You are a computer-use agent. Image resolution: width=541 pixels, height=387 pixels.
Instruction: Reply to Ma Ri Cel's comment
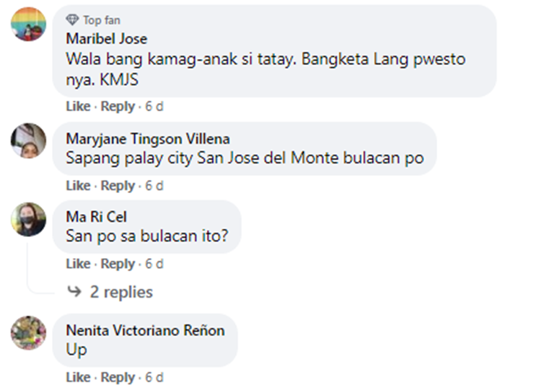pyautogui.click(x=118, y=264)
